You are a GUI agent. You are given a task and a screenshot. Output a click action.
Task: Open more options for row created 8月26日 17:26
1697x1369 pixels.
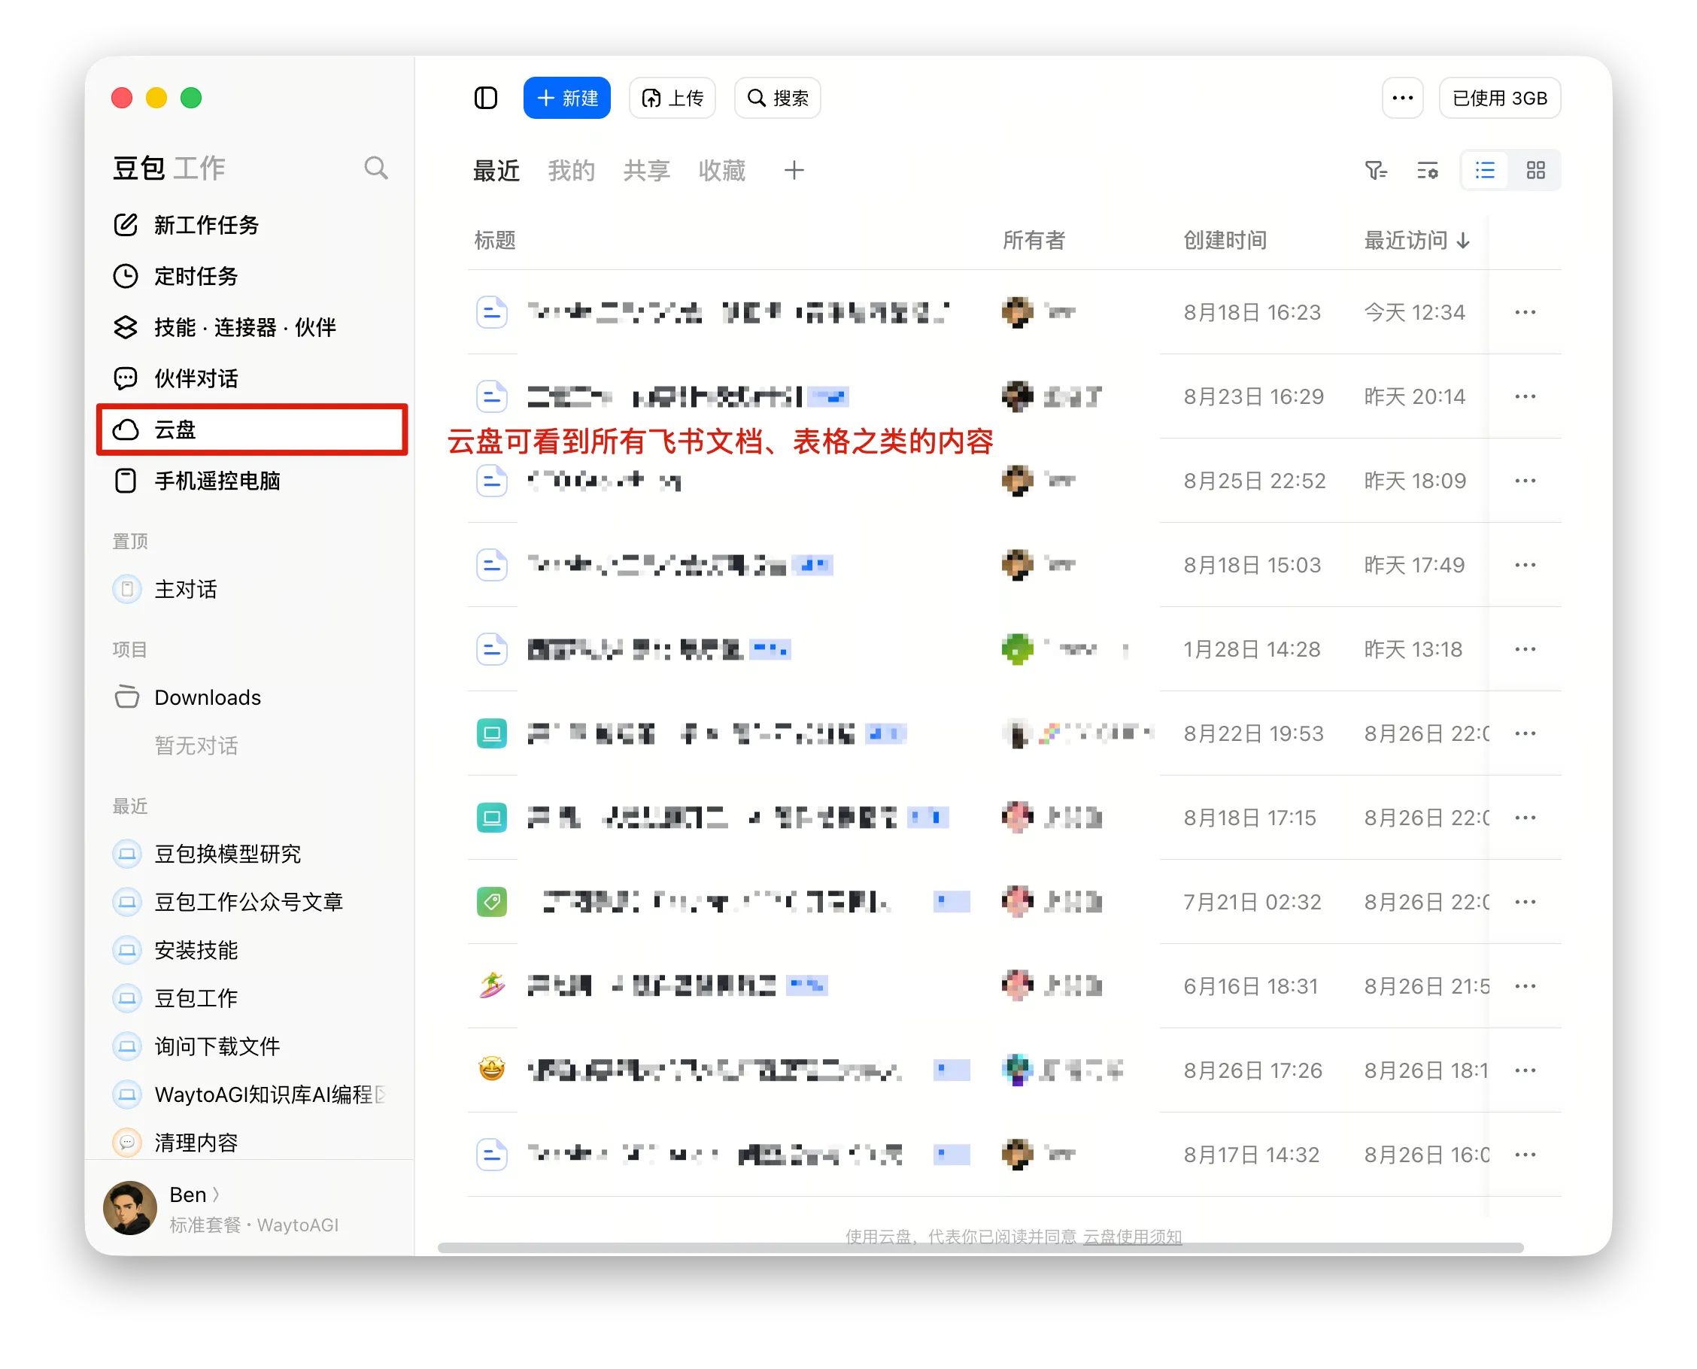tap(1525, 1073)
